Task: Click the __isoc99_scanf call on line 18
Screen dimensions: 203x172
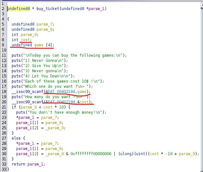Action: click(27, 92)
